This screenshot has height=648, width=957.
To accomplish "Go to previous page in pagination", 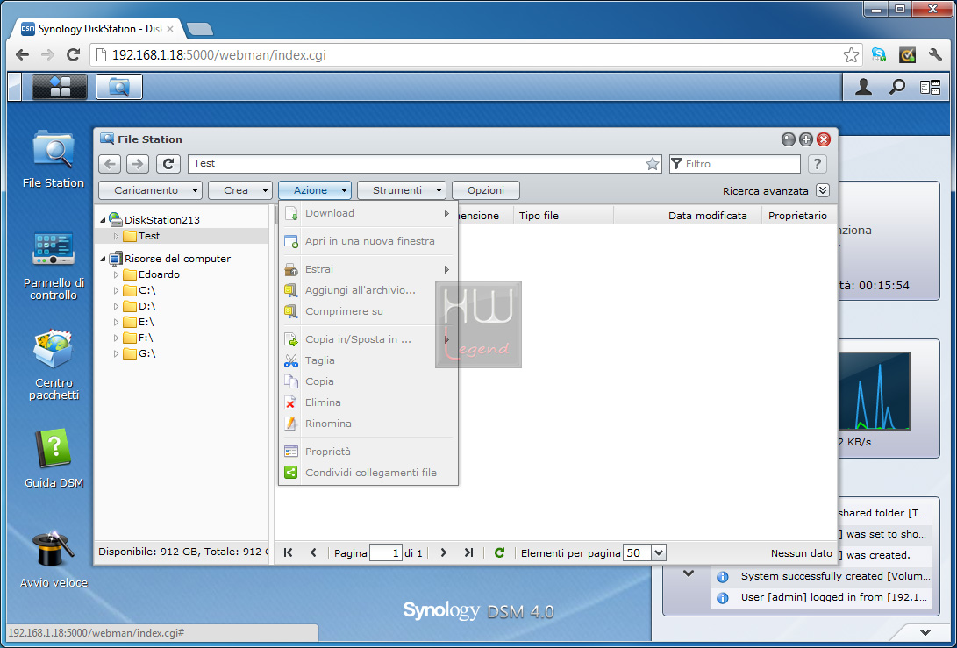I will pyautogui.click(x=313, y=552).
